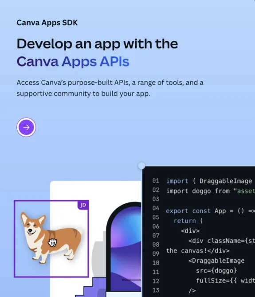
Task: Click "src={doggo}" in the code
Action: (216, 270)
